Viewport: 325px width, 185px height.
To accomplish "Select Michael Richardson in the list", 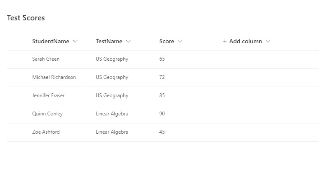I will tap(54, 77).
